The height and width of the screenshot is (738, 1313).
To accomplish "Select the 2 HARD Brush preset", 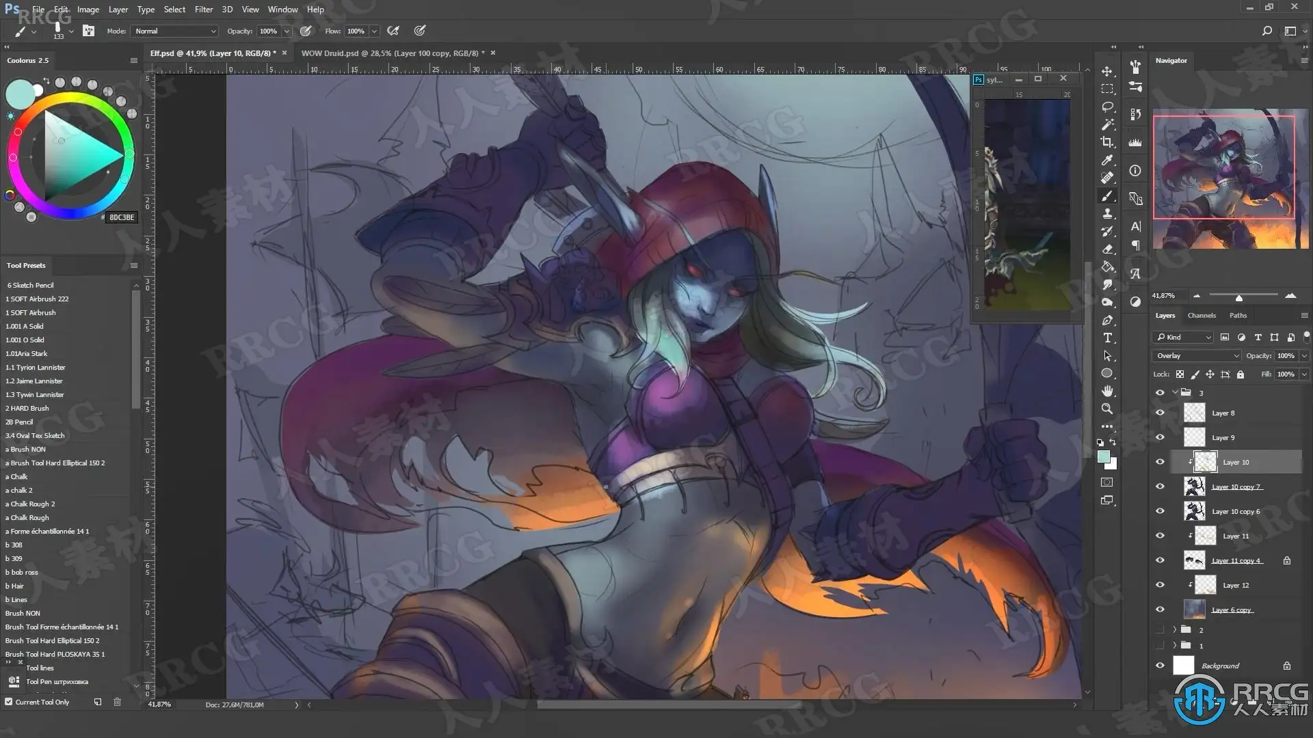I will point(27,409).
